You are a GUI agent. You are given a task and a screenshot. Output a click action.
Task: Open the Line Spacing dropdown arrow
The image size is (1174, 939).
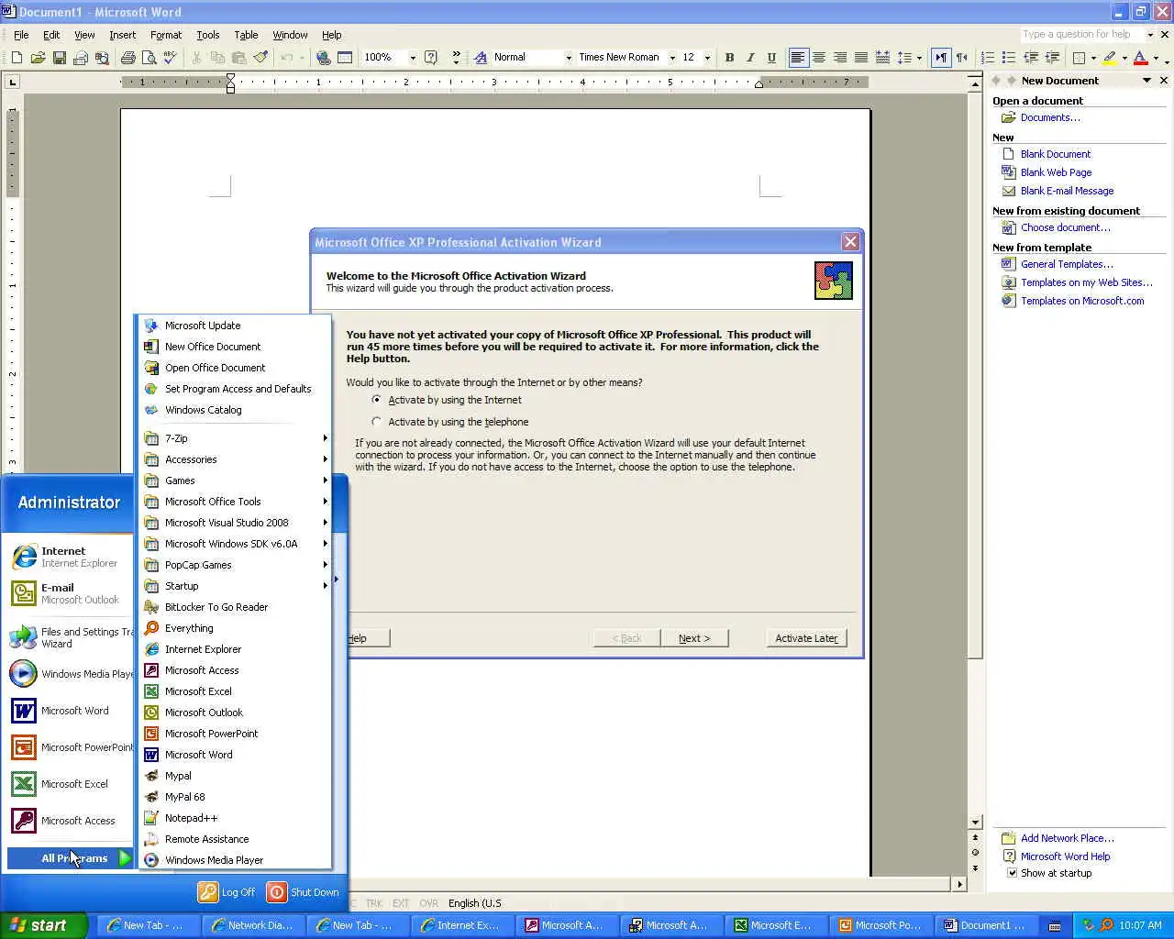tap(919, 58)
